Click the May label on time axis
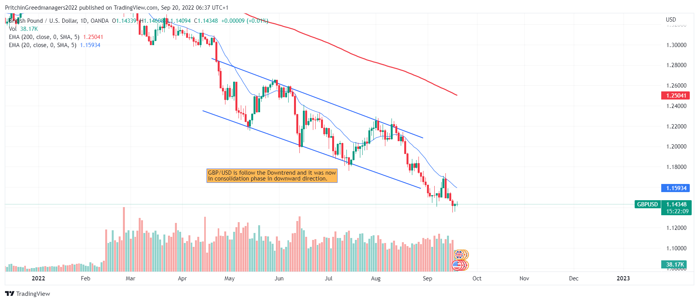The width and height of the screenshot is (699, 302). tap(230, 278)
